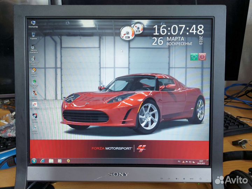
Task: Click the ВОСКРЕСЕНЬЕ weekday text on gadget
Action: tap(179, 44)
